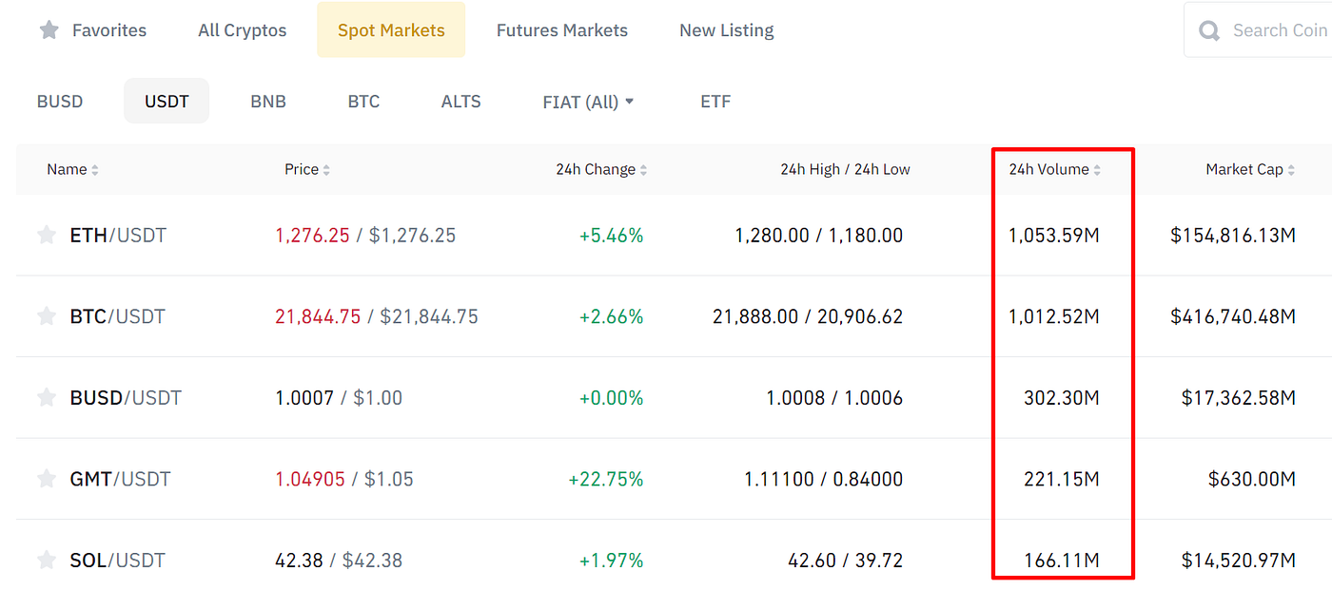Expand the FIAT (All) dropdown
The width and height of the screenshot is (1332, 590).
[x=588, y=102]
